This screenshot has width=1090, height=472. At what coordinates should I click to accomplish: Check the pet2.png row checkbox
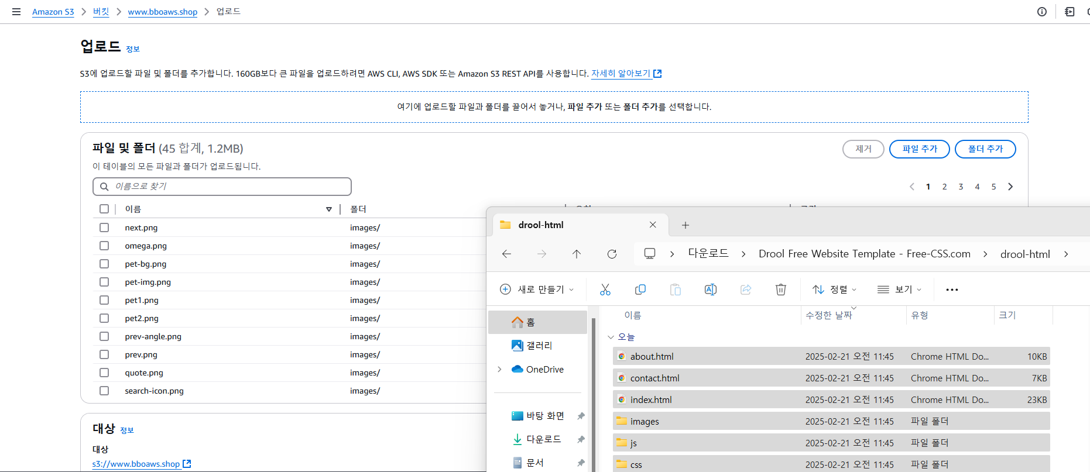(x=104, y=318)
